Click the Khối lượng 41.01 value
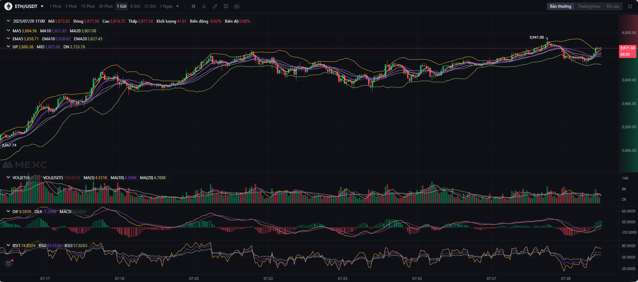The width and height of the screenshot is (638, 282). [171, 21]
